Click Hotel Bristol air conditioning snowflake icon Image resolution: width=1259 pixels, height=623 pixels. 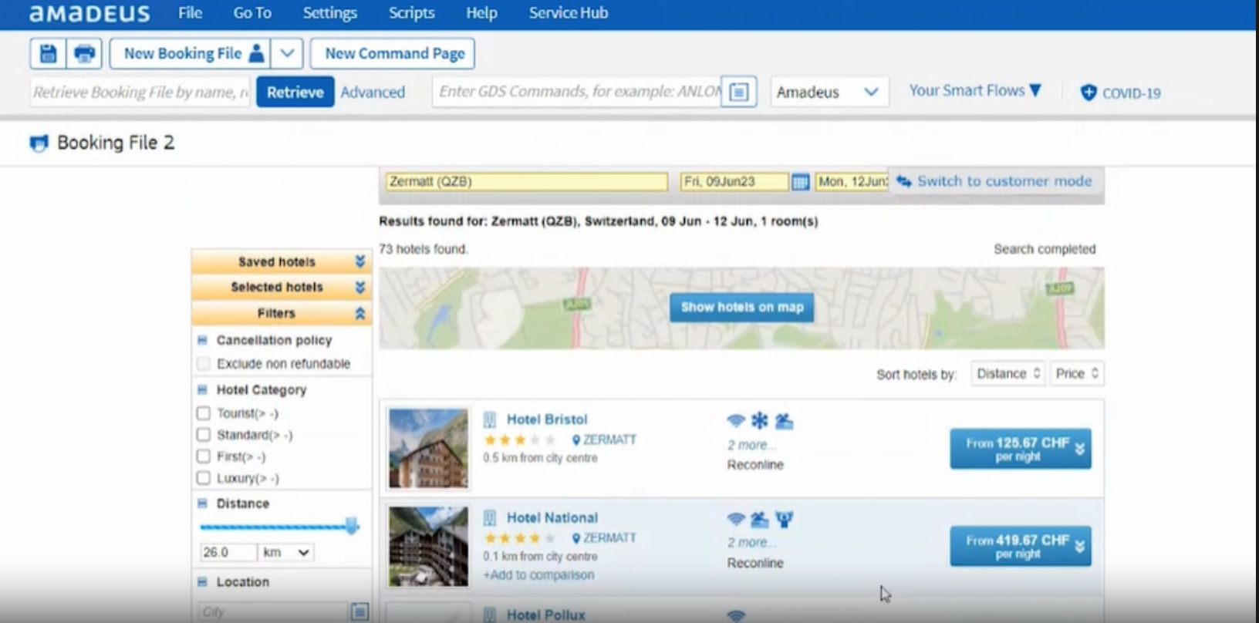click(x=760, y=420)
